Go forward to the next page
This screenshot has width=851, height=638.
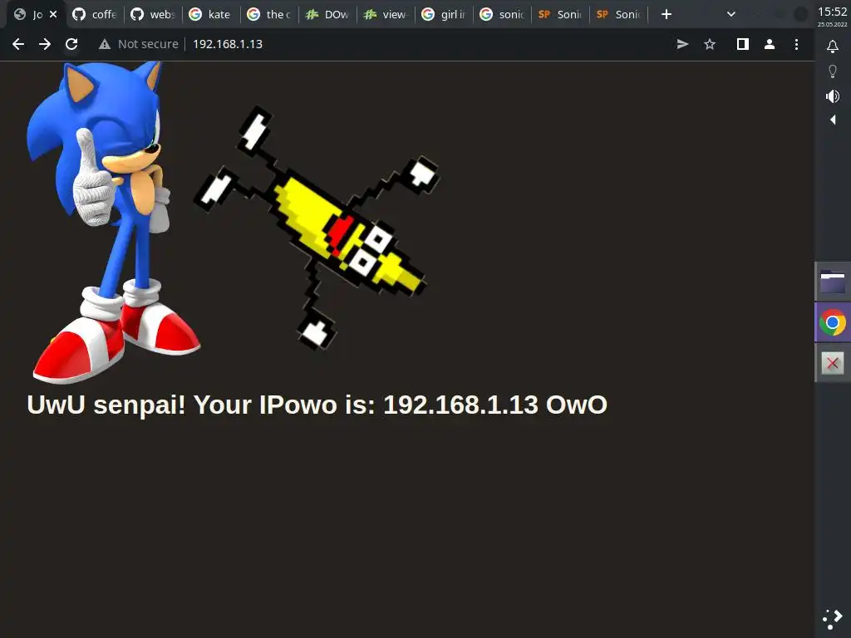tap(45, 44)
